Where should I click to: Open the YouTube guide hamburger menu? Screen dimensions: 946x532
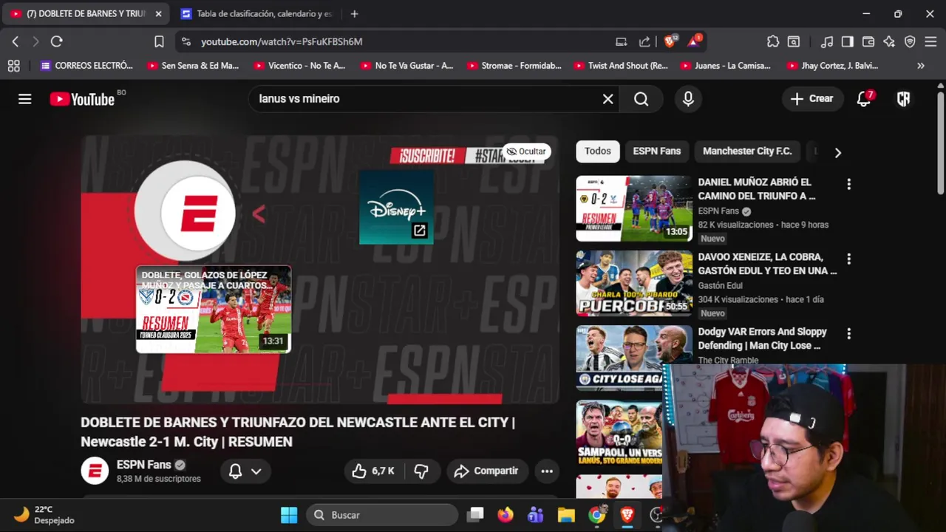[x=25, y=99]
